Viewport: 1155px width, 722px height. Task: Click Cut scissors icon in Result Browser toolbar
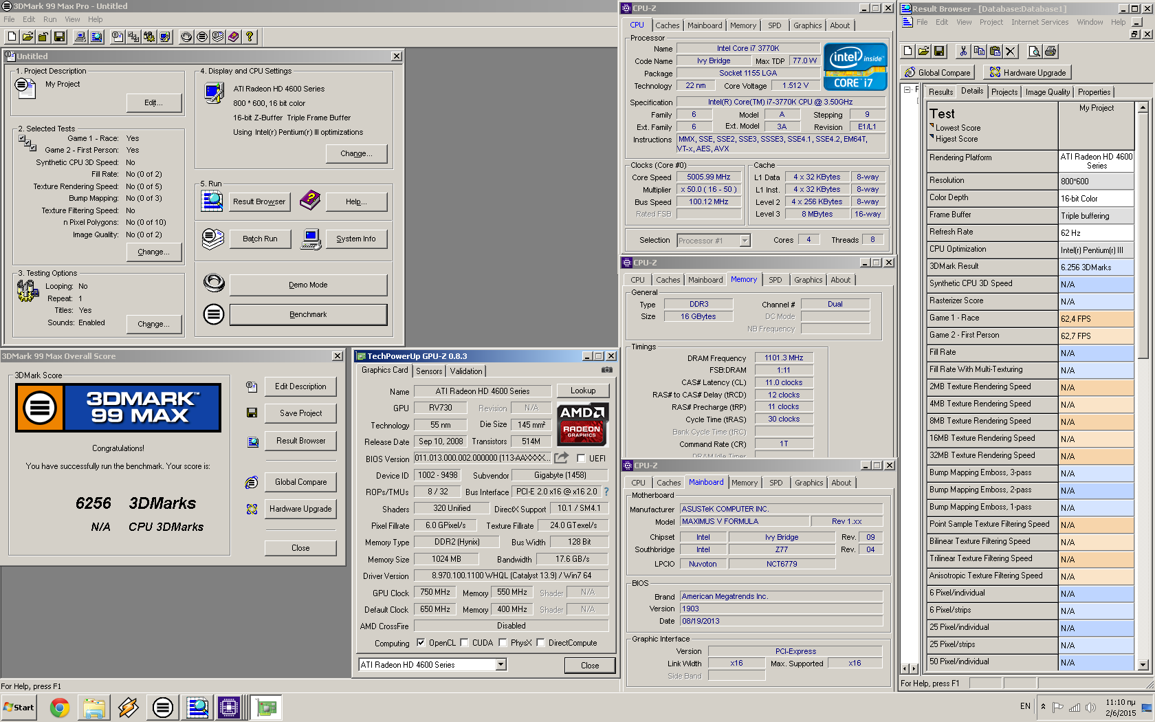point(963,51)
